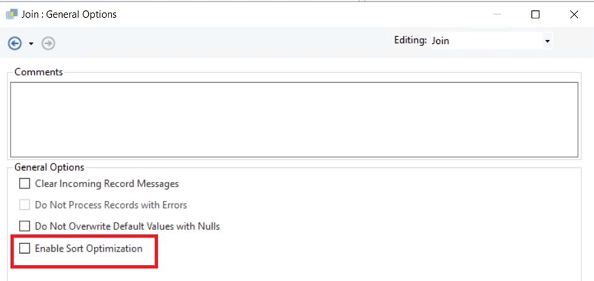Tick the Enable Sort Optimization checkbox
The image size is (594, 281).
[24, 248]
